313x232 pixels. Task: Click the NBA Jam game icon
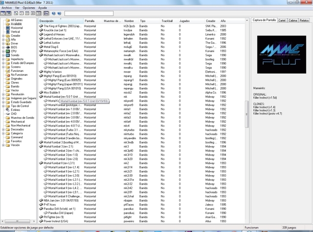(41, 200)
